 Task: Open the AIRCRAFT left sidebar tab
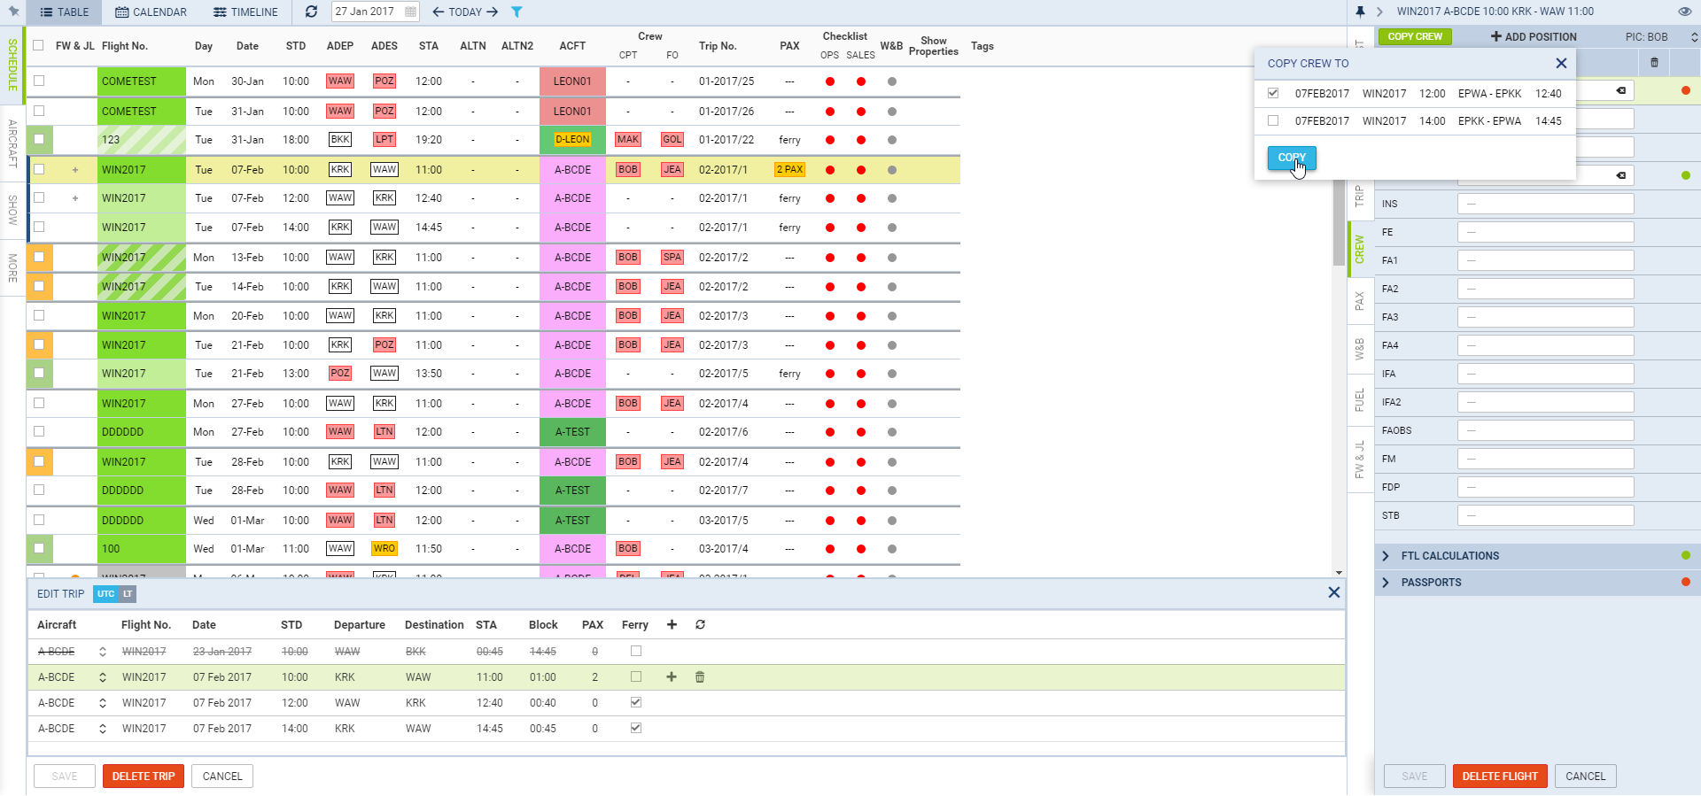12,143
